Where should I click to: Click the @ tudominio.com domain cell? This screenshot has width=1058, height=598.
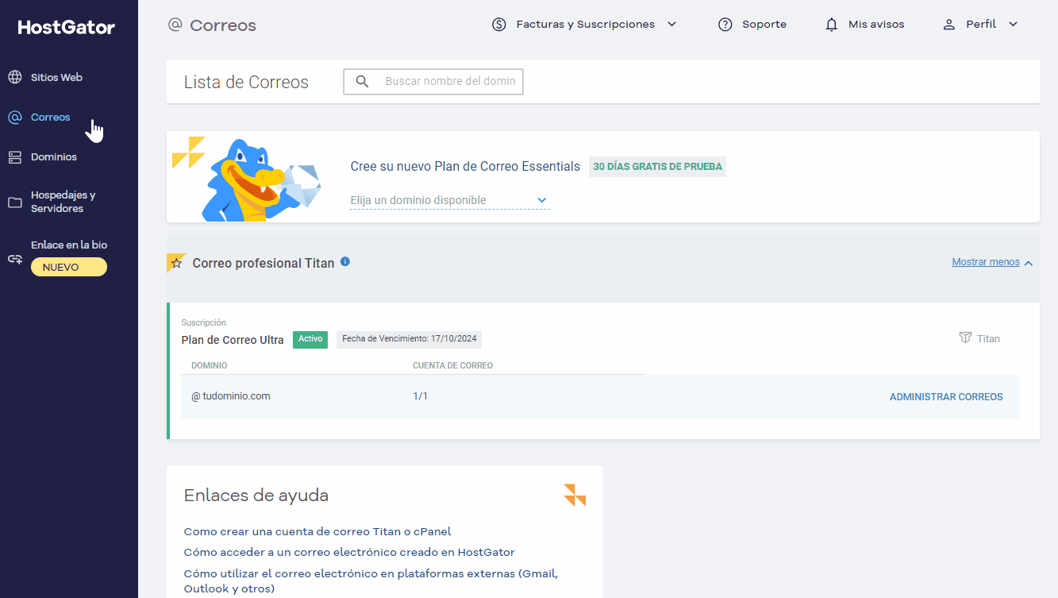[x=231, y=396]
